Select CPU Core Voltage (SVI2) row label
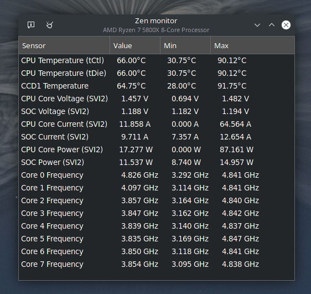Image resolution: width=311 pixels, height=294 pixels. 64,99
